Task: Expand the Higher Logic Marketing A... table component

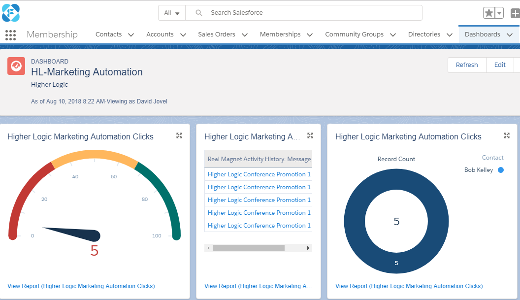Action: pos(310,135)
